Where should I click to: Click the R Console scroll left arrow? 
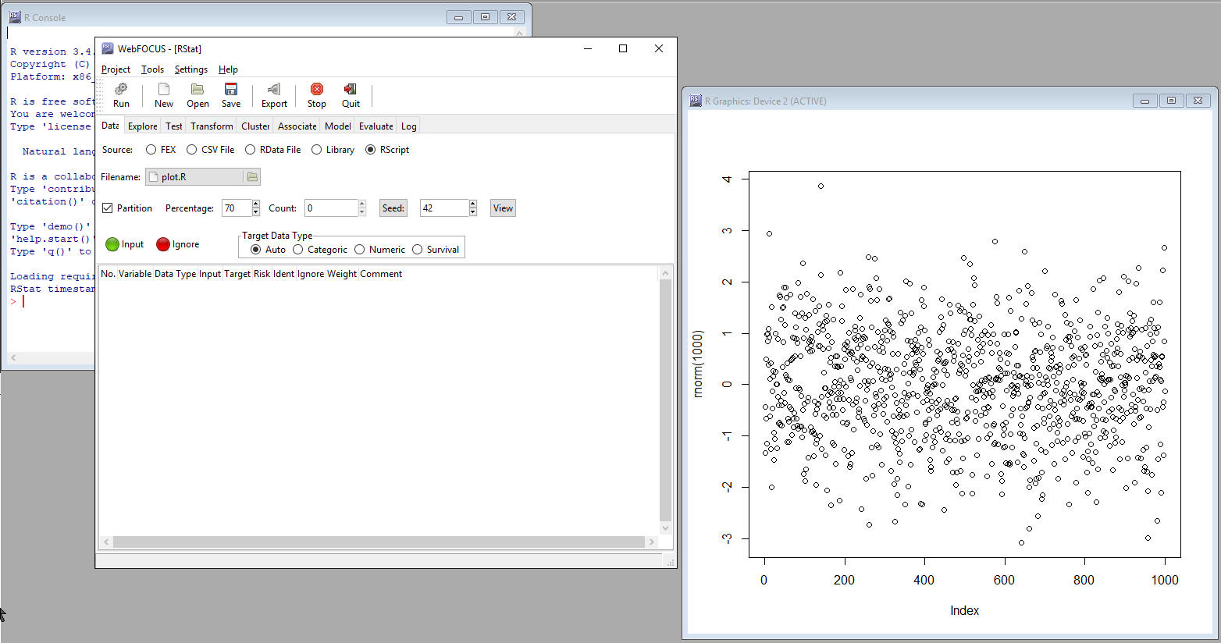(13, 358)
